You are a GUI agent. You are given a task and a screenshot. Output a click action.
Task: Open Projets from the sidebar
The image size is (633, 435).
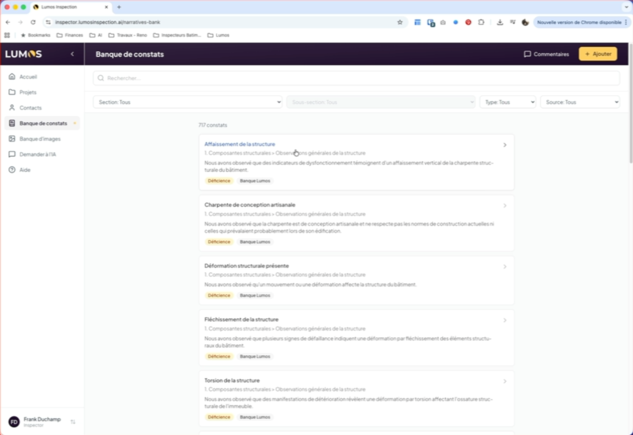click(27, 92)
